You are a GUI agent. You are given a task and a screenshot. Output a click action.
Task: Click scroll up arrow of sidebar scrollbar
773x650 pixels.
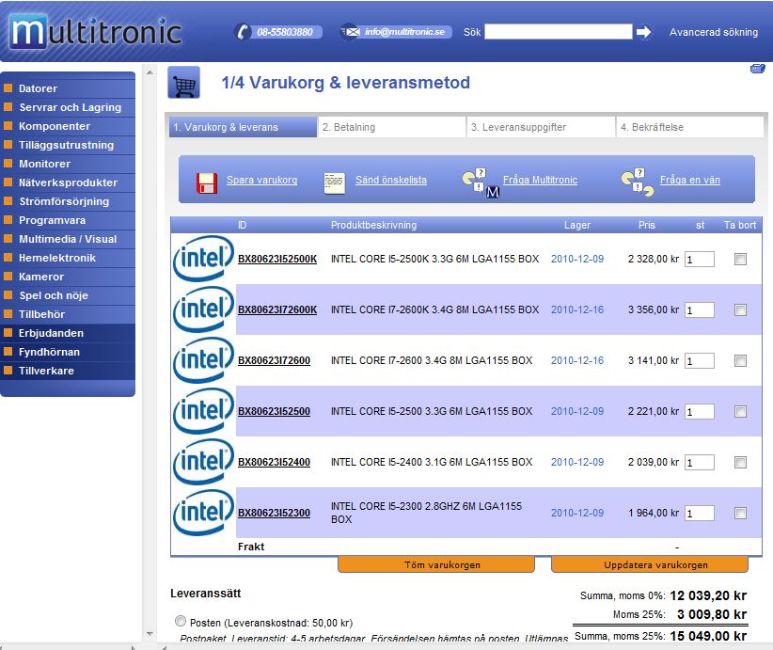click(x=150, y=72)
